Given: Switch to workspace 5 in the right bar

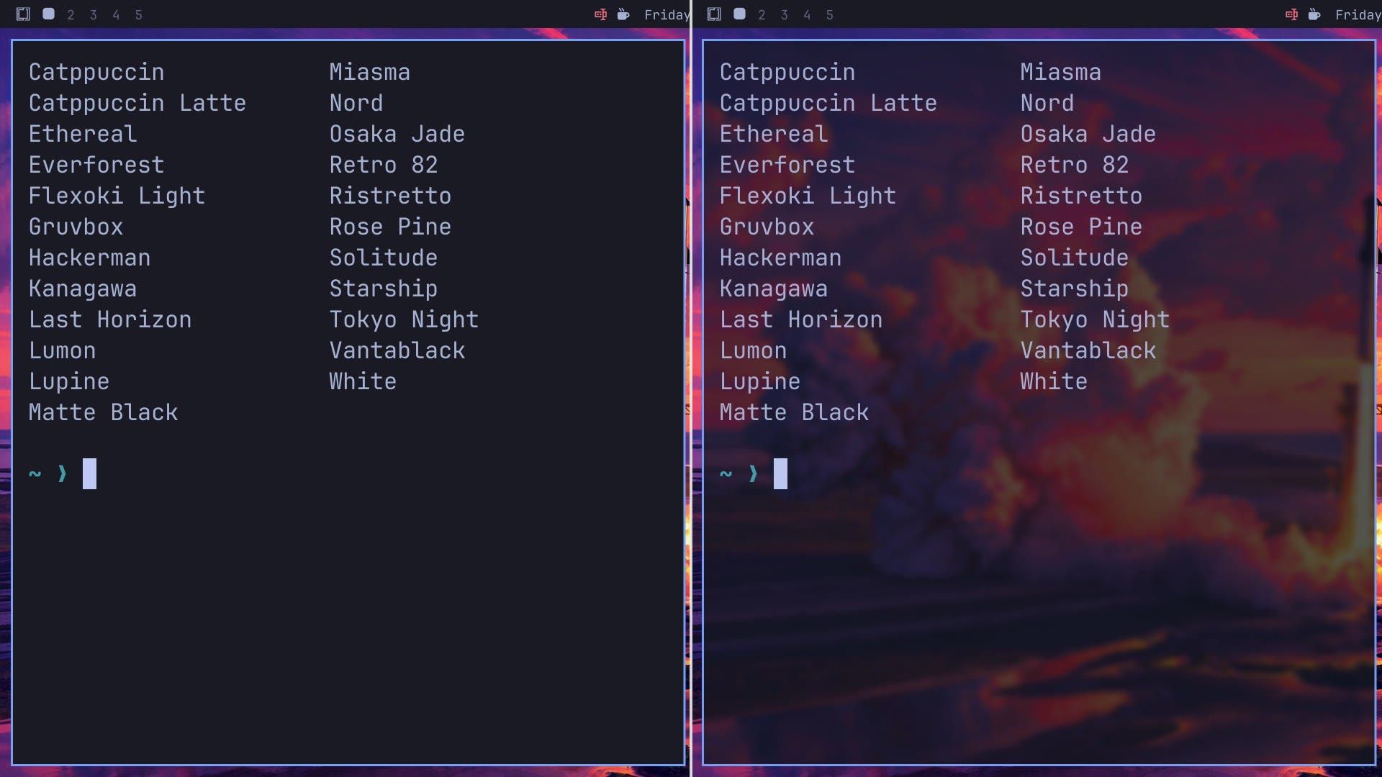Looking at the screenshot, I should tap(829, 14).
